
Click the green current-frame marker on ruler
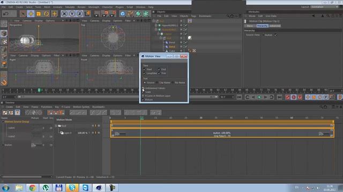tap(39, 90)
